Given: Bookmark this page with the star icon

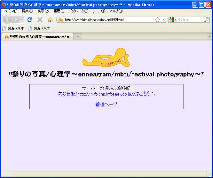Looking at the screenshot, I should tap(158, 20).
